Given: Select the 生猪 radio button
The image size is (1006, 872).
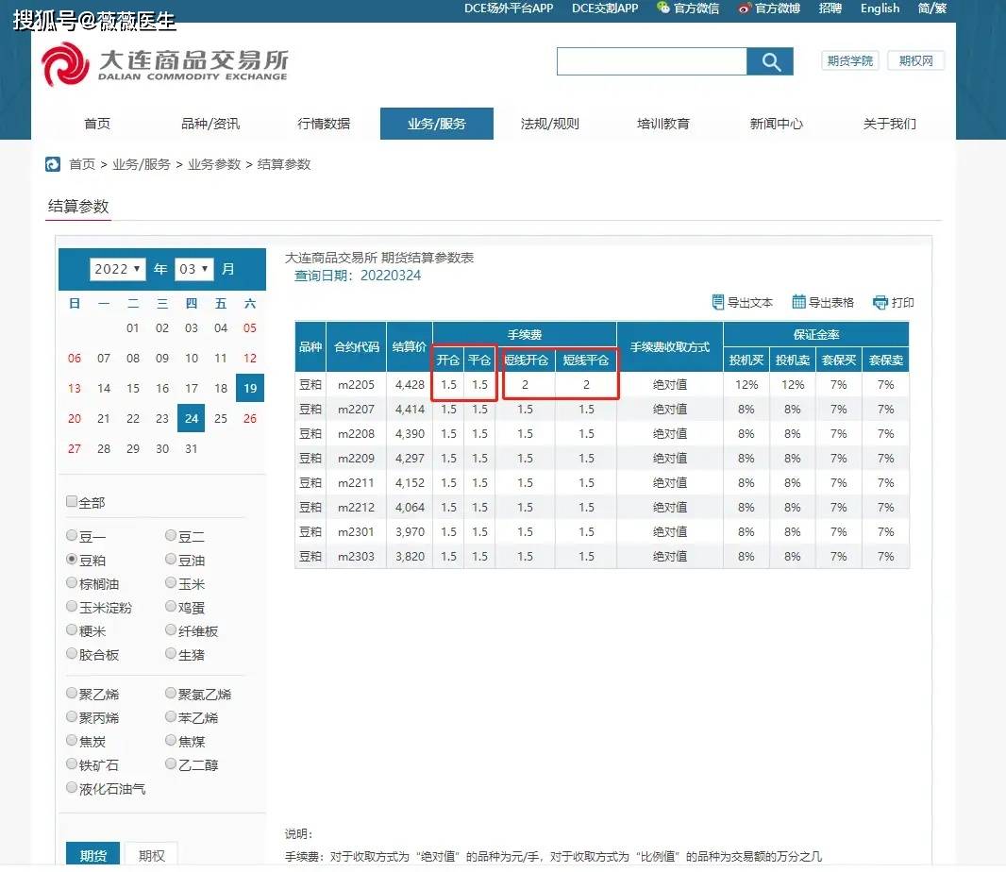Looking at the screenshot, I should (x=170, y=654).
